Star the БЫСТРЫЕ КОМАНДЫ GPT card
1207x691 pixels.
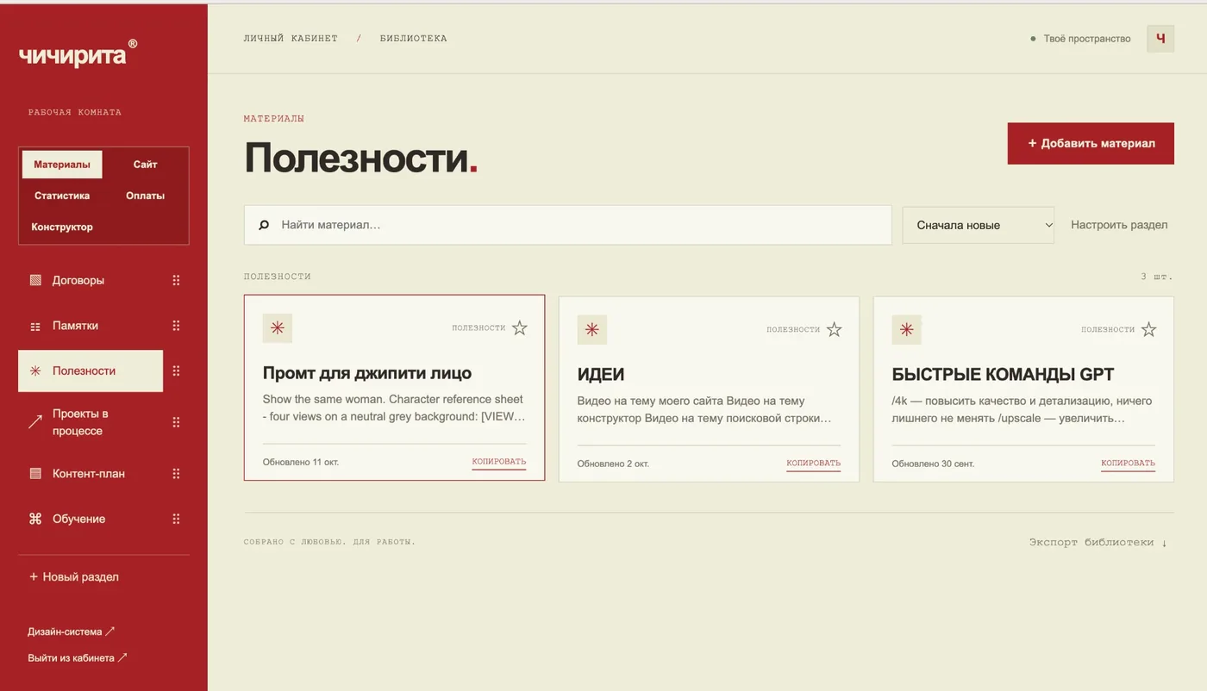click(1148, 329)
